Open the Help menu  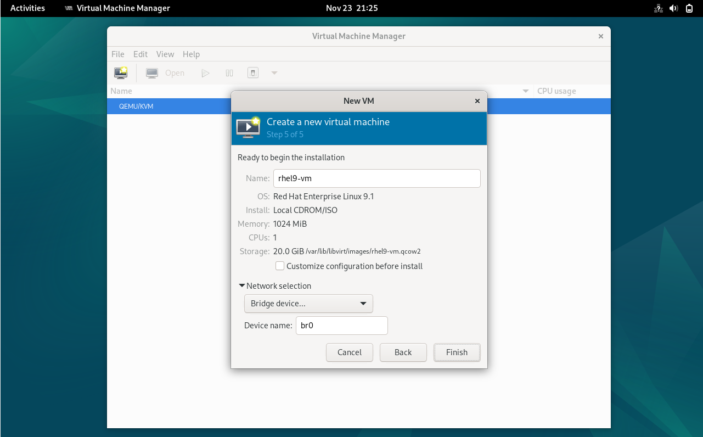[191, 54]
